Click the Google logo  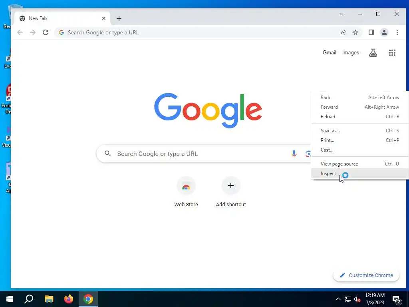208,110
